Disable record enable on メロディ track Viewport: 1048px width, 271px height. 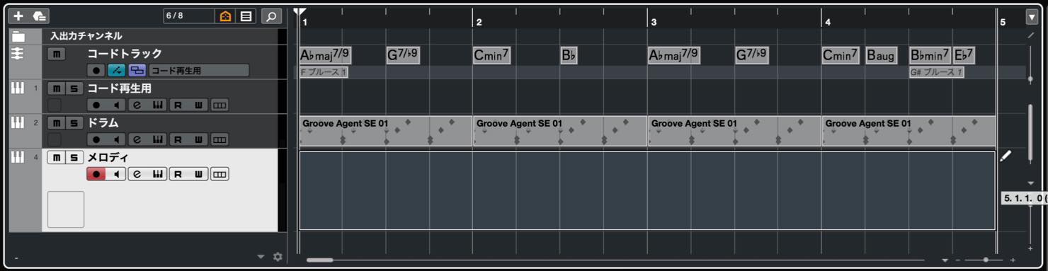96,174
